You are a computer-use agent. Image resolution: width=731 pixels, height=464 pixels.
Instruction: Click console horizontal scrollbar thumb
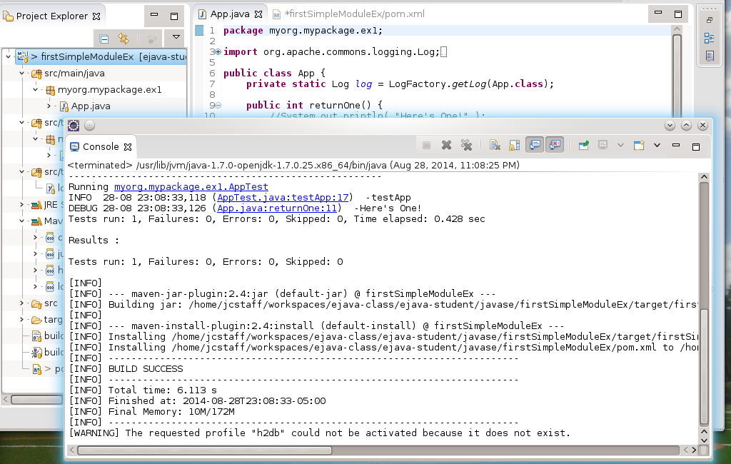(205, 450)
